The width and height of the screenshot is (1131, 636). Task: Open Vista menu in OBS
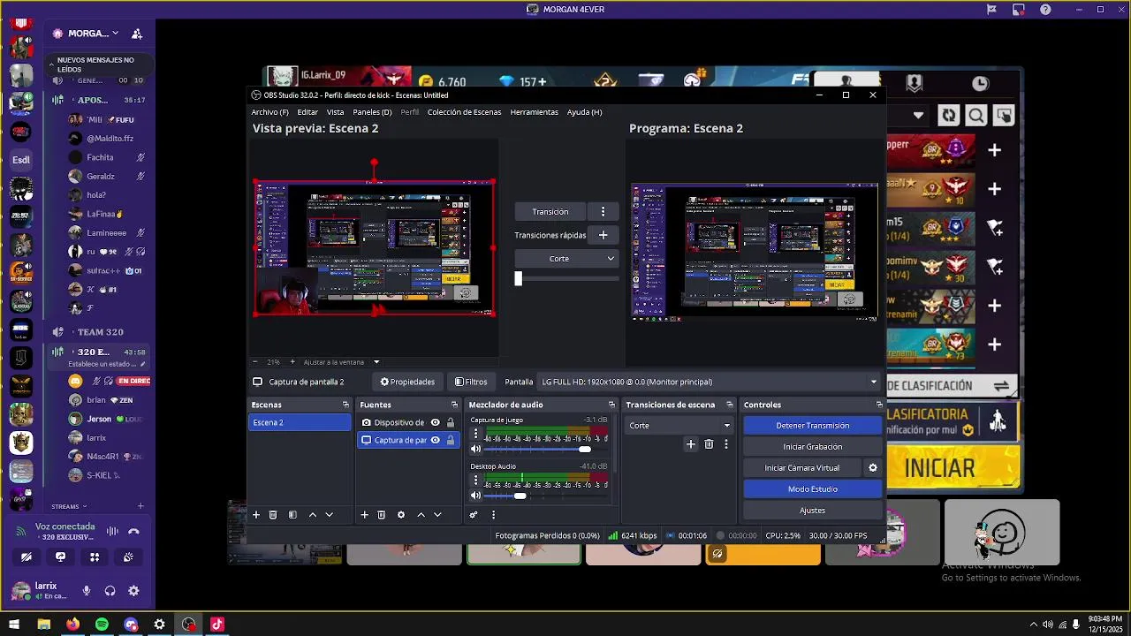(x=335, y=112)
